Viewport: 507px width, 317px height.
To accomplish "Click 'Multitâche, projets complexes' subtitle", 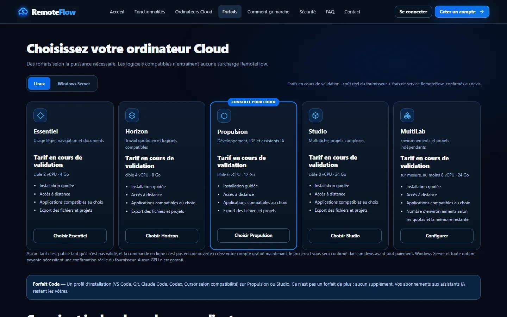I will coord(337,141).
